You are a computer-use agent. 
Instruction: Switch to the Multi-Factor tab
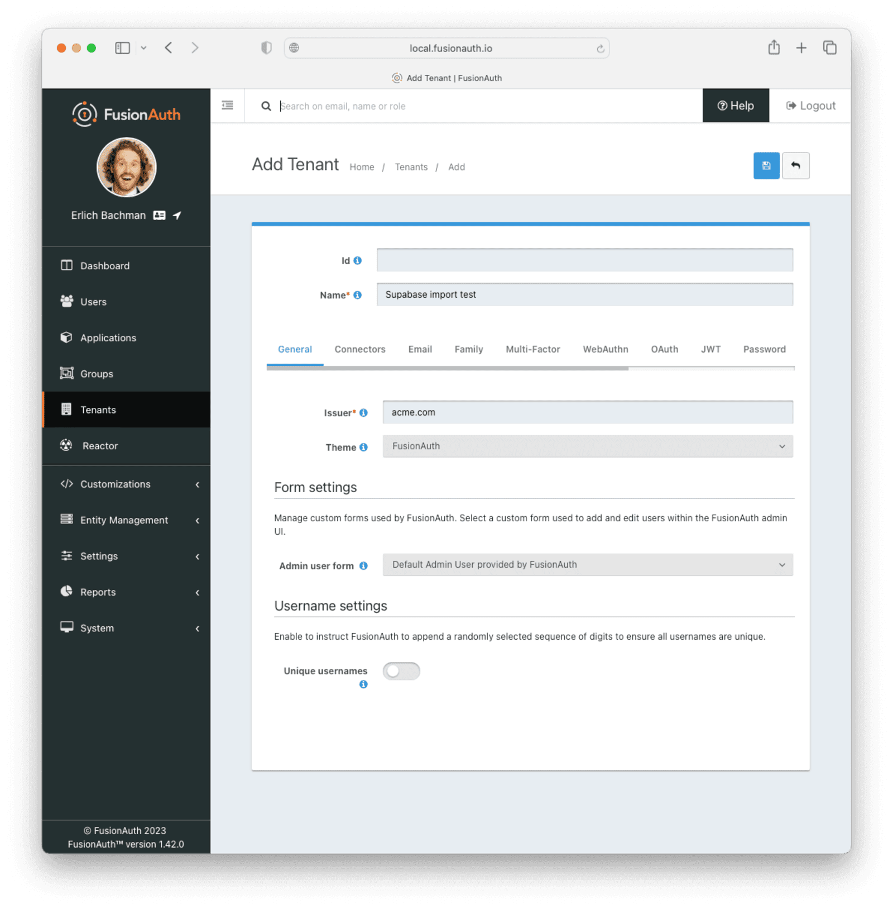pyautogui.click(x=532, y=349)
